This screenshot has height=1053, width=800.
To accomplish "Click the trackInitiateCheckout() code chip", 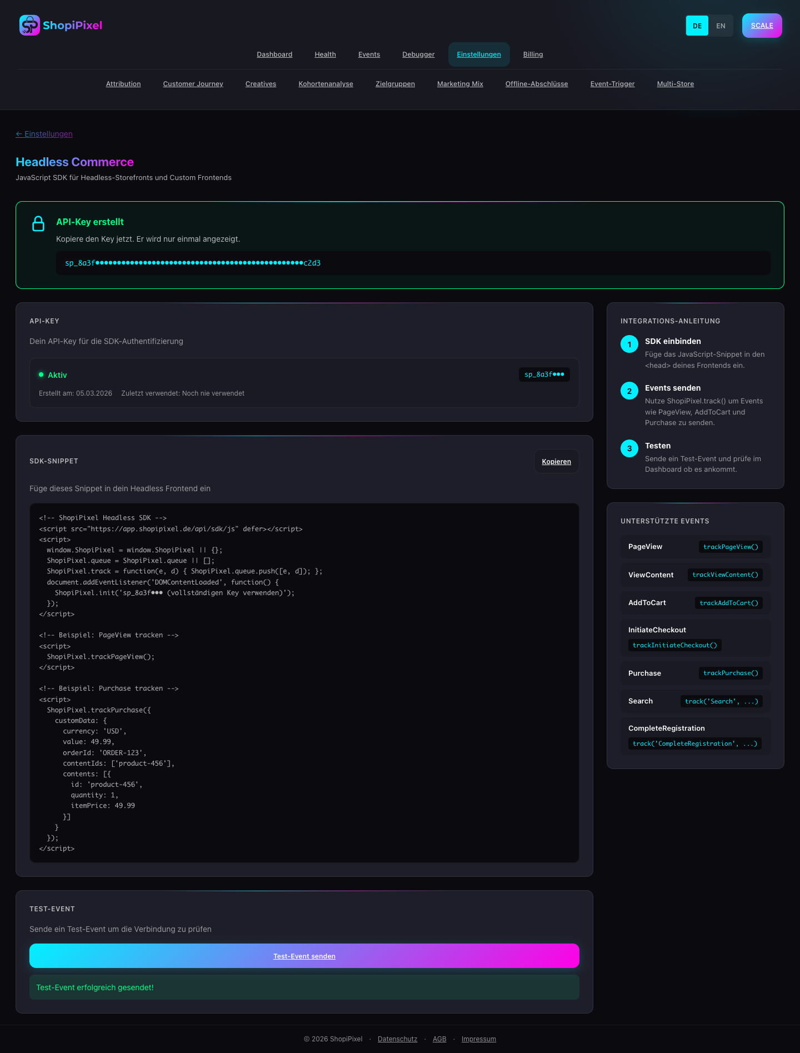I will click(674, 645).
